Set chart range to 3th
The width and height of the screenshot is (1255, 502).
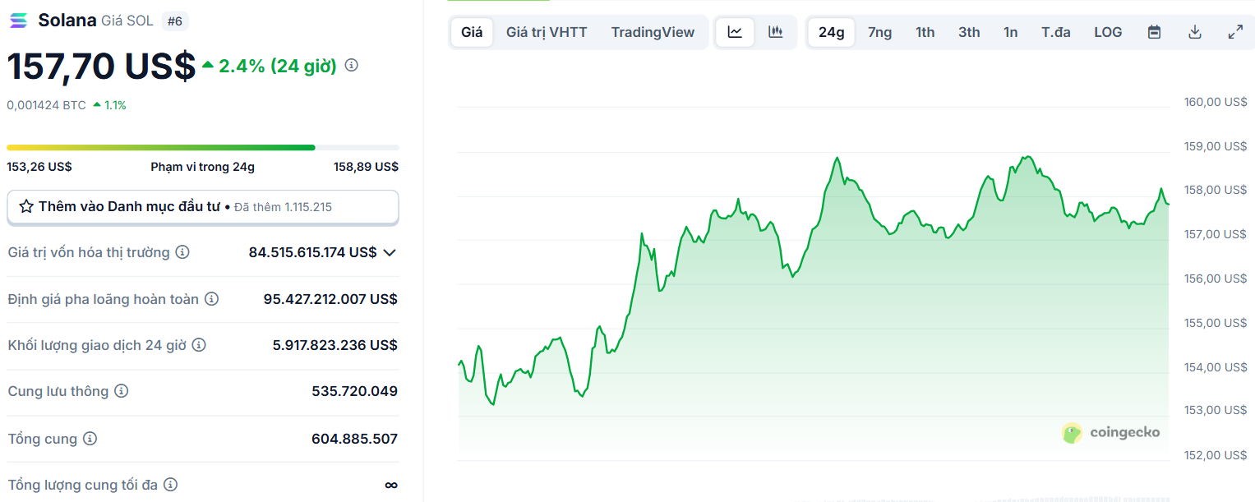969,32
